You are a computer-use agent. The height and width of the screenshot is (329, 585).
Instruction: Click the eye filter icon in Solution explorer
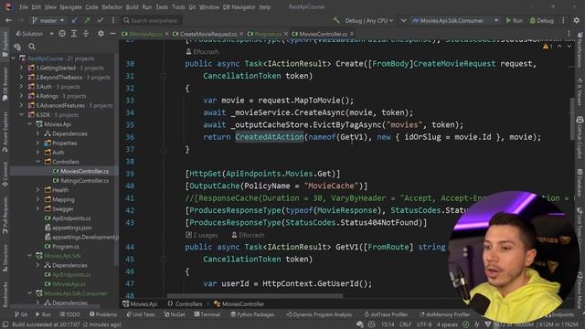pos(17,47)
